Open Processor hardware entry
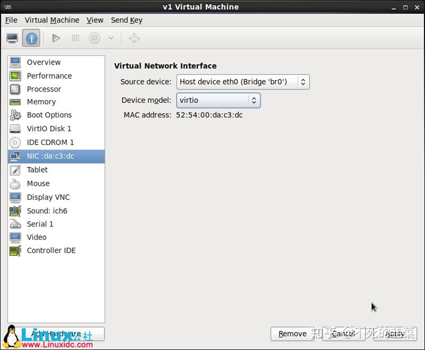The height and width of the screenshot is (350, 425). (56, 89)
